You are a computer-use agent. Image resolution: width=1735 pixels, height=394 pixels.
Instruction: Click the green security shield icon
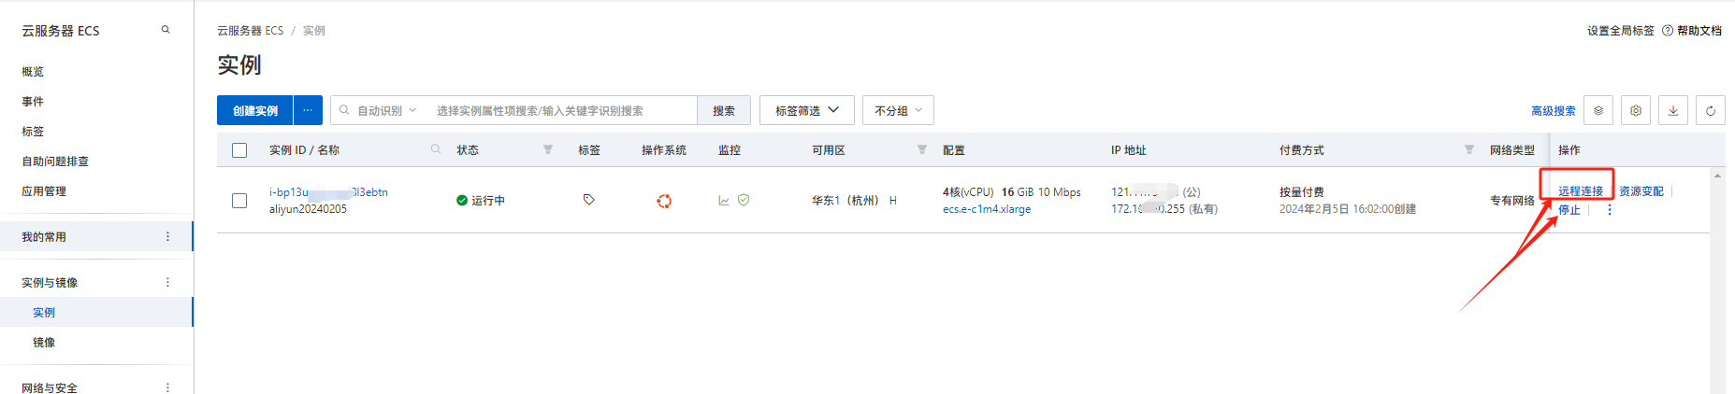(744, 200)
